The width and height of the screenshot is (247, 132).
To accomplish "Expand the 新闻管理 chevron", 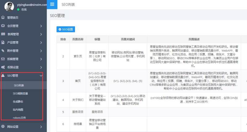I will tap(41, 34).
